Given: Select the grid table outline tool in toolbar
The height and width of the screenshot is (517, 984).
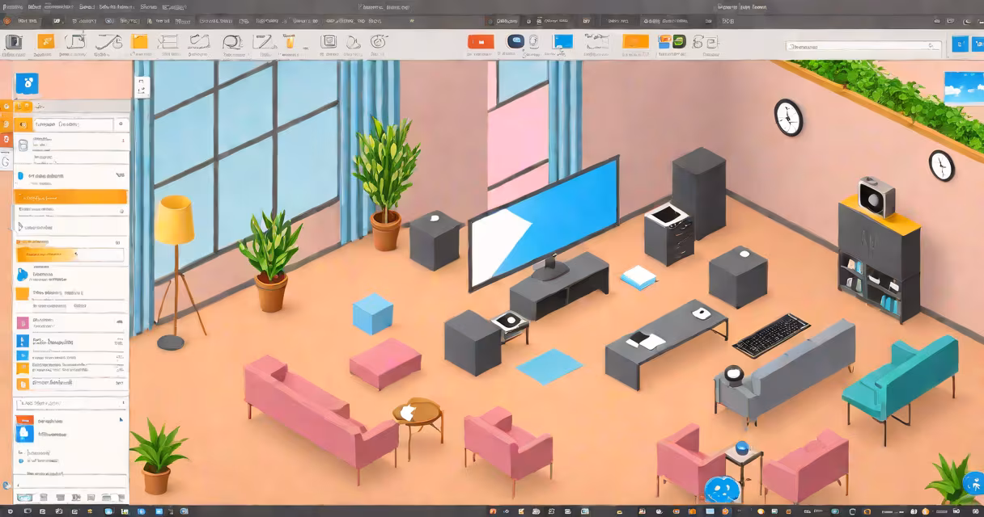Looking at the screenshot, I should (x=168, y=41).
